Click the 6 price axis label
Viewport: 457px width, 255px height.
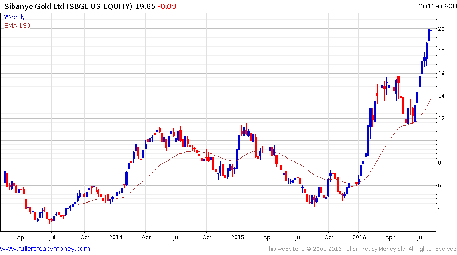coord(440,185)
